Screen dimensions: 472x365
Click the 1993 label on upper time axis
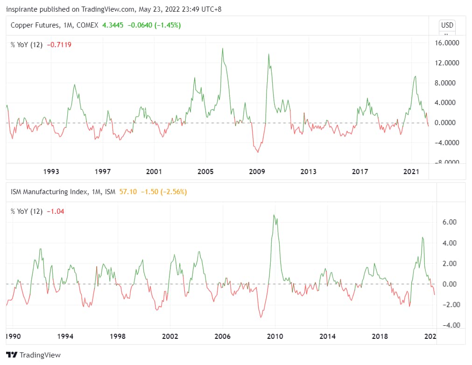[51, 171]
